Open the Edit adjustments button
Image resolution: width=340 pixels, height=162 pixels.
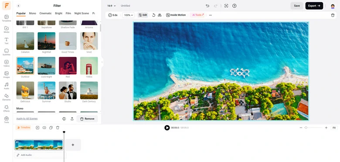(x=143, y=15)
